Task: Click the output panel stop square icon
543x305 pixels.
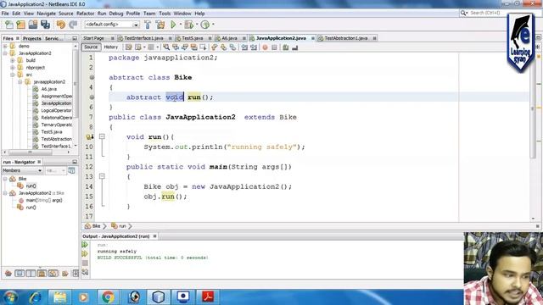Action: (85, 263)
